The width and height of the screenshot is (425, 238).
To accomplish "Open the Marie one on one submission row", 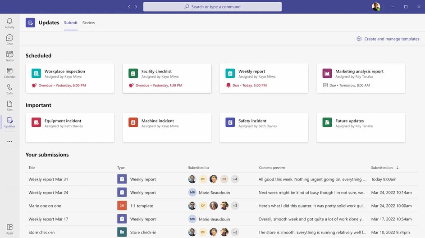I will 45,206.
